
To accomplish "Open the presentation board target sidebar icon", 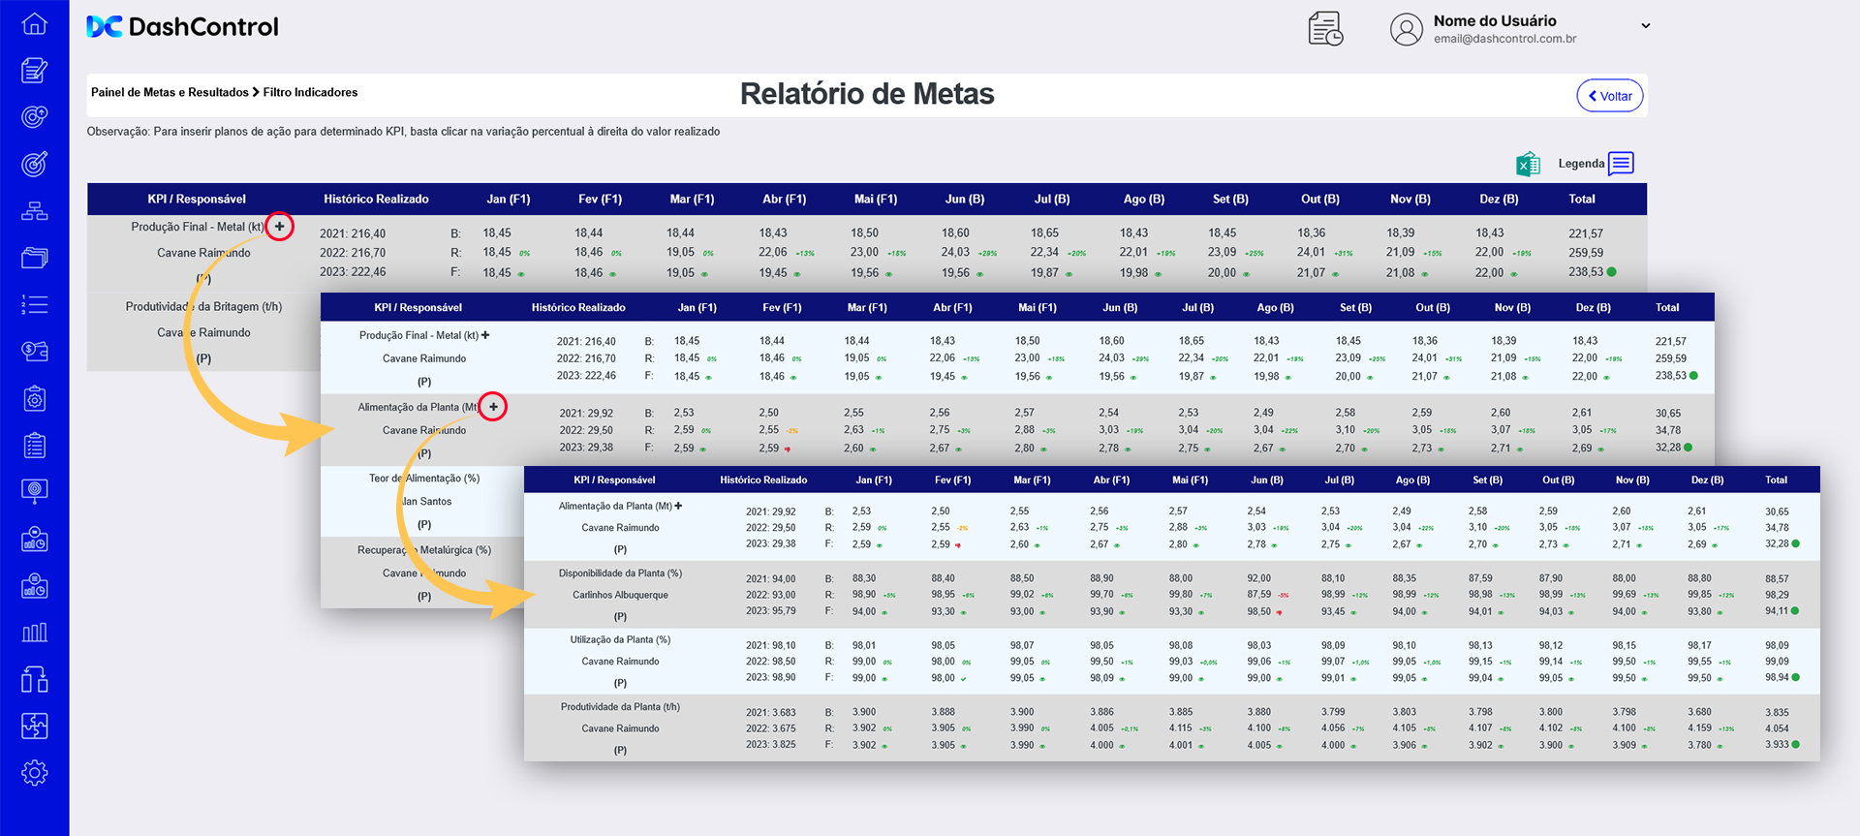I will pyautogui.click(x=34, y=491).
